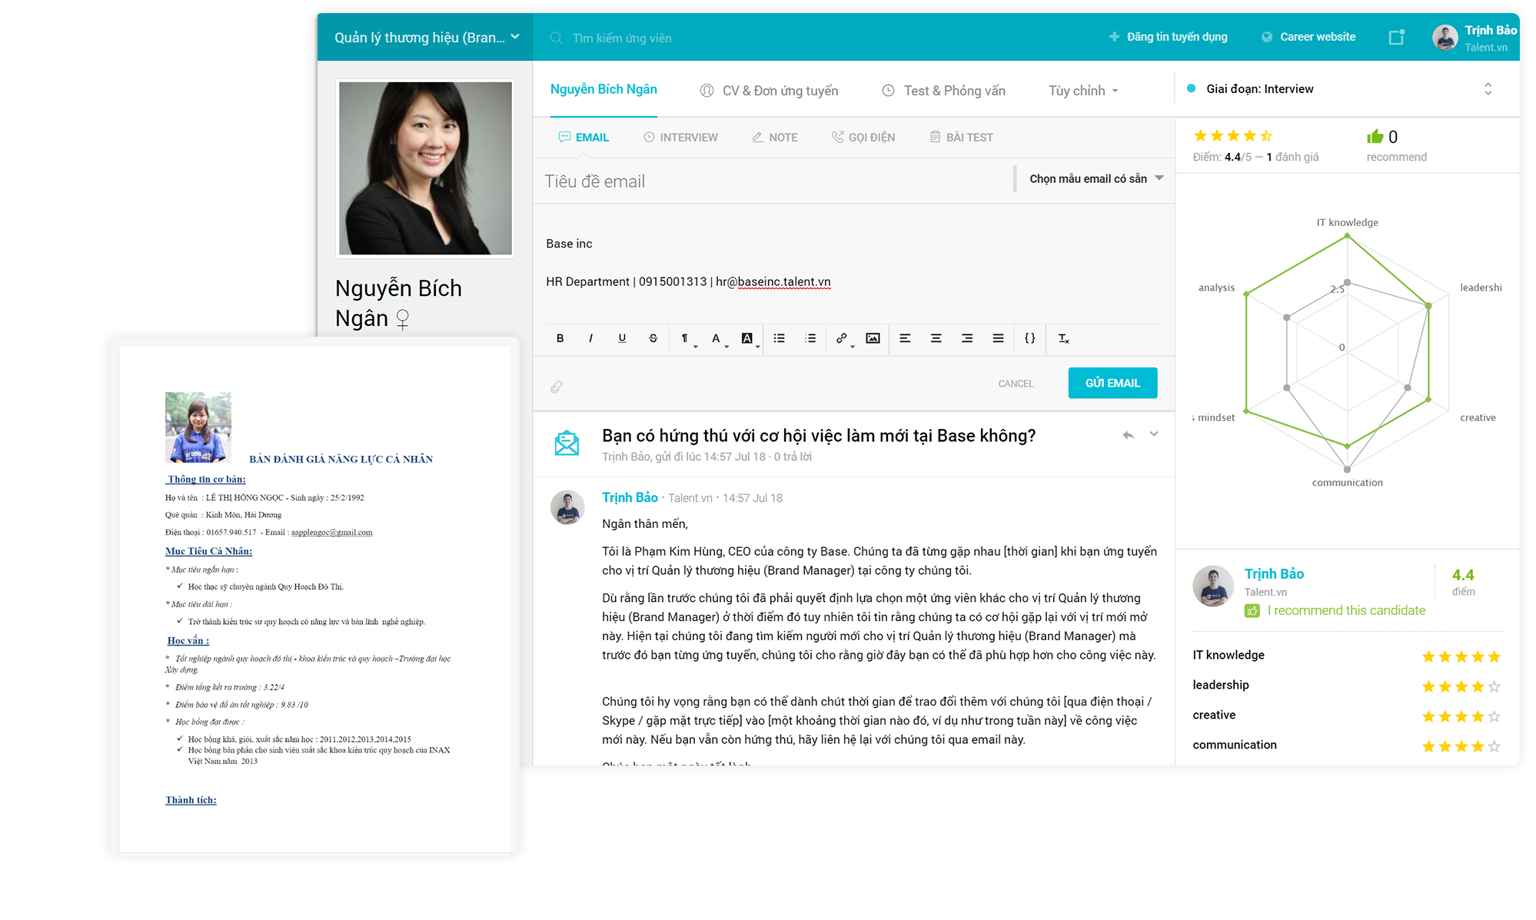
Task: Open the Test & Phỏng vấn tab
Action: pos(943,91)
